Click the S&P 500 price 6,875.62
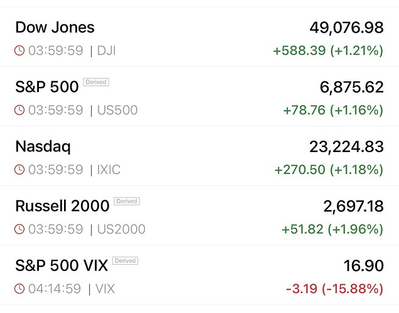The width and height of the screenshot is (399, 313). pos(351,87)
